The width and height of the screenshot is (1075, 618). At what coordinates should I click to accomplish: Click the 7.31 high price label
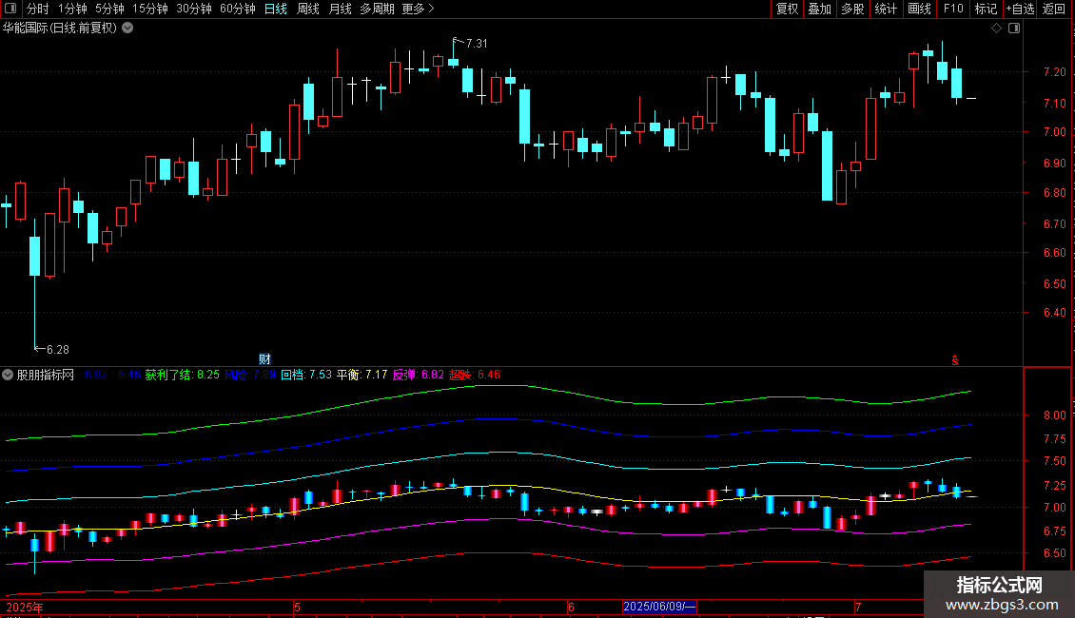[x=477, y=43]
